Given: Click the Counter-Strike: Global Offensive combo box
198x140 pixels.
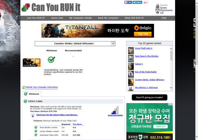Looking at the screenshot, I should [x=75, y=44].
